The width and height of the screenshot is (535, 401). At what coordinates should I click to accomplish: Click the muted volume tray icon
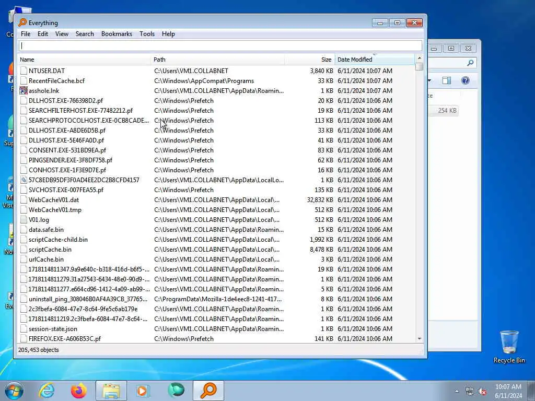[482, 392]
